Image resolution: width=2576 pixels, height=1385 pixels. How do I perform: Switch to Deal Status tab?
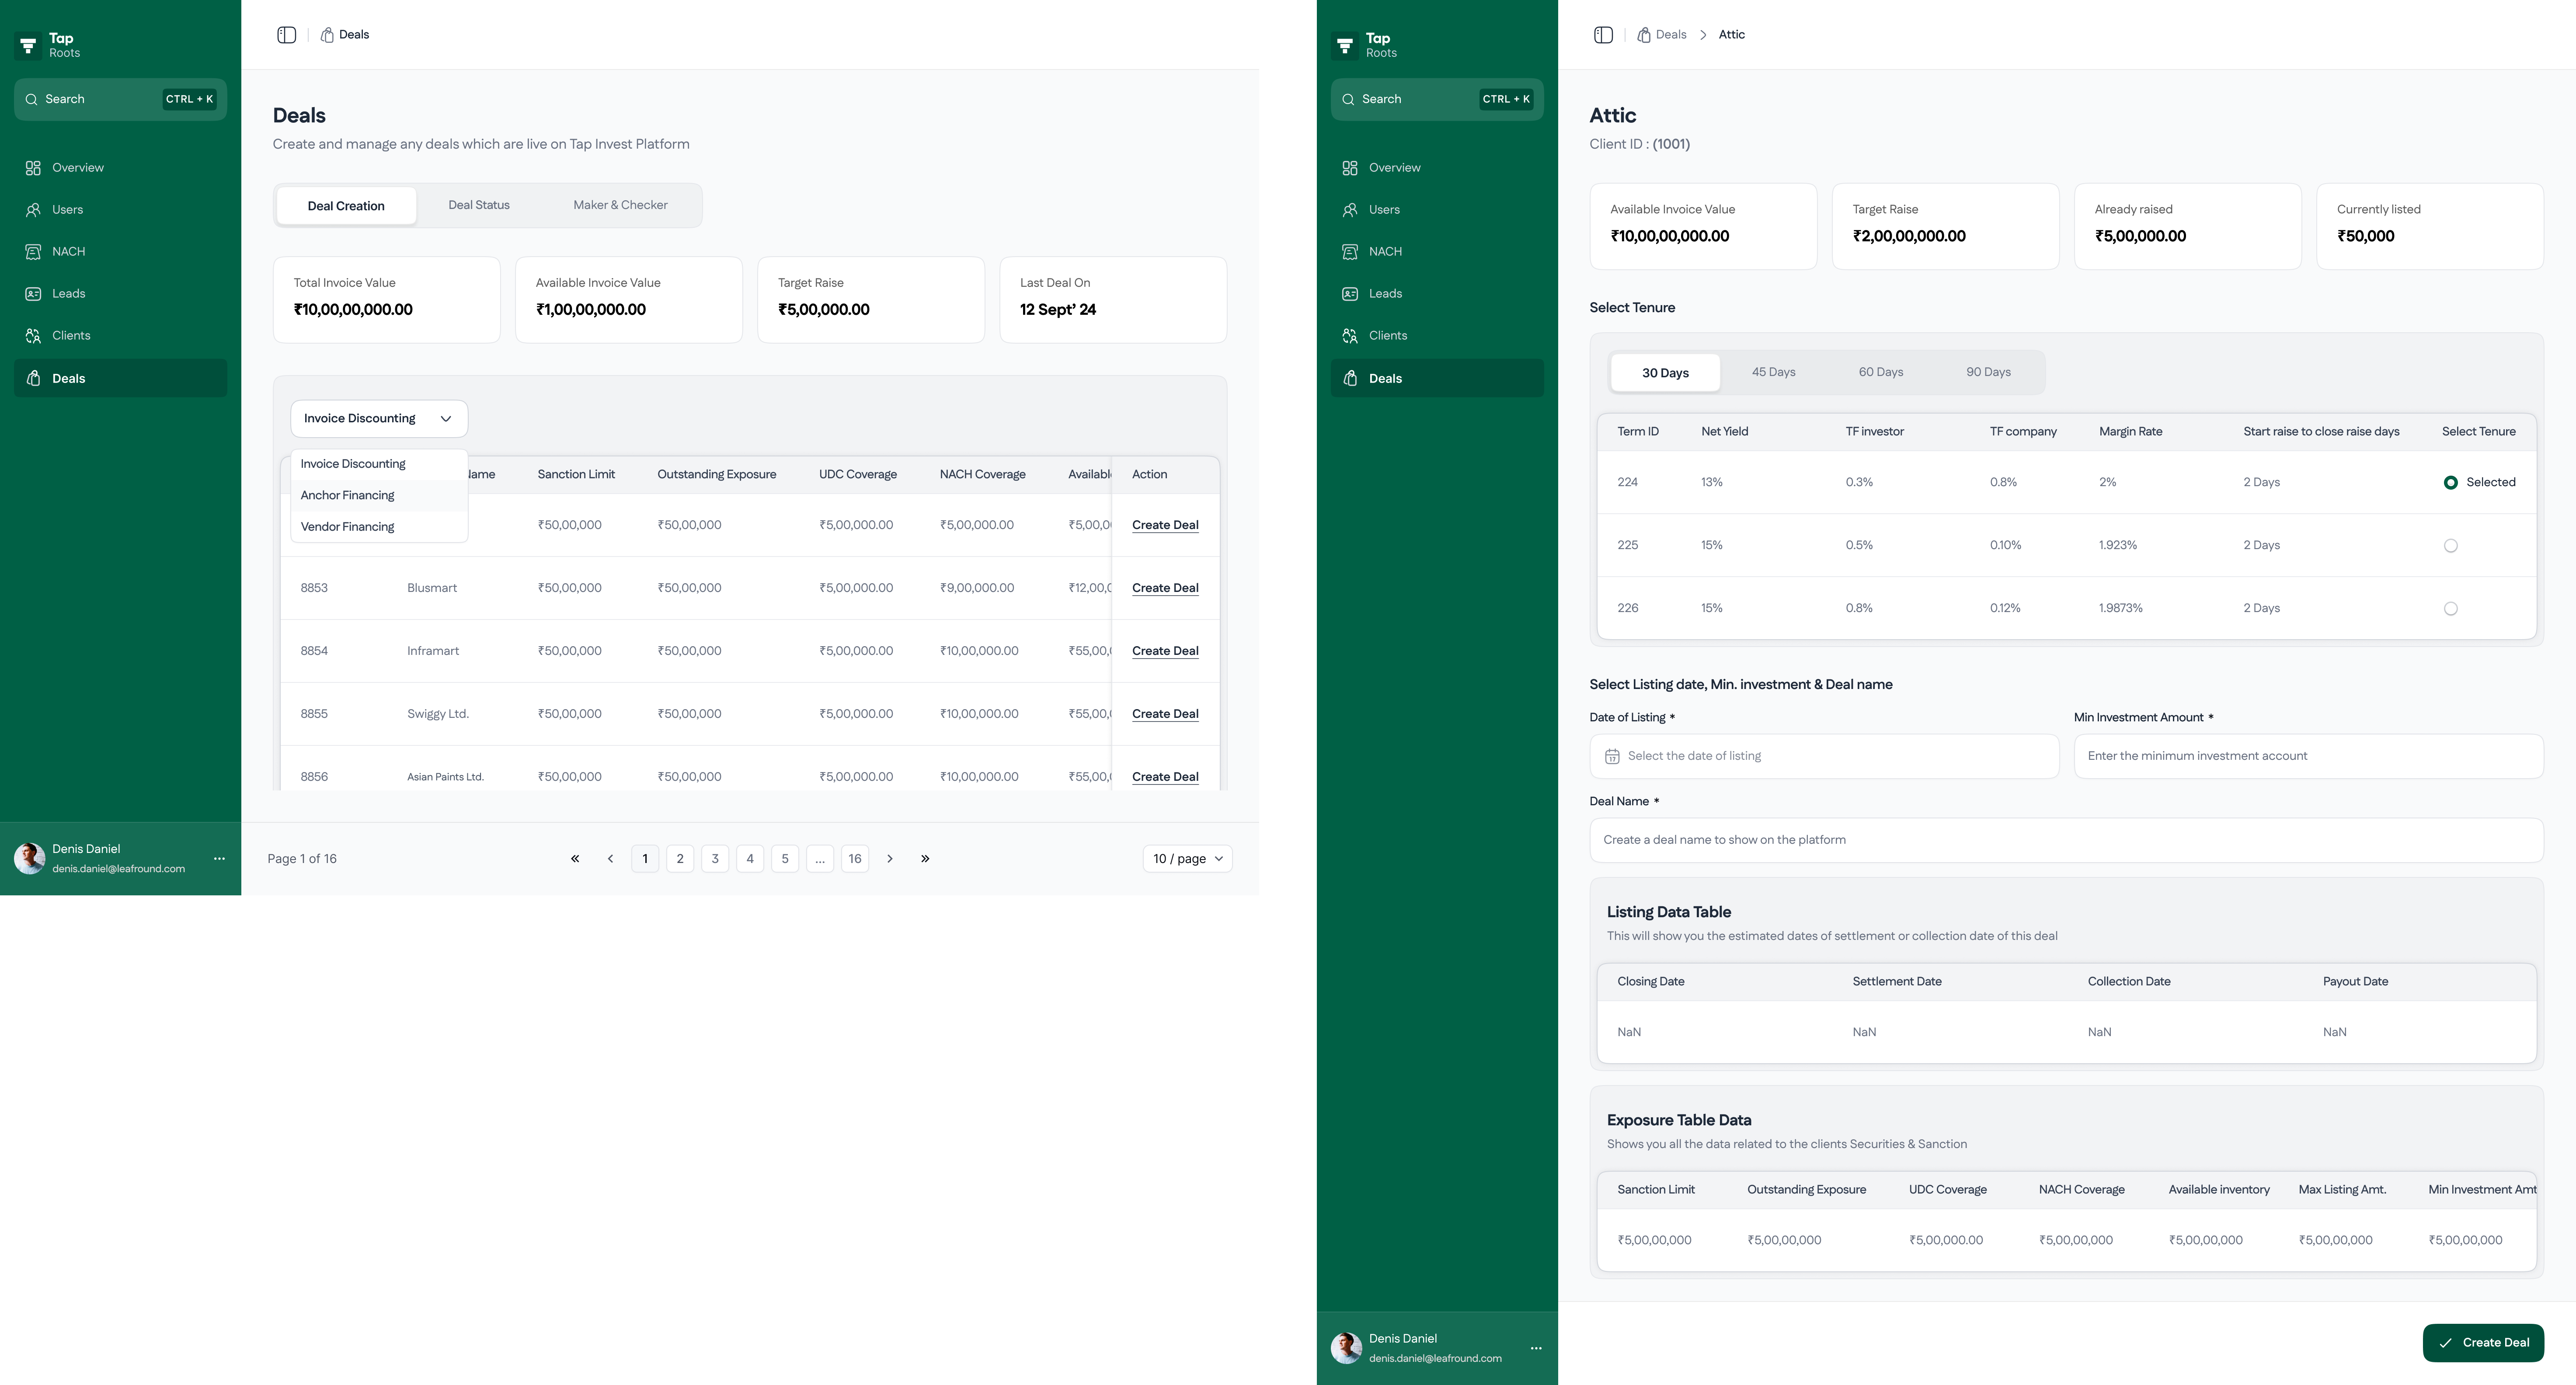pyautogui.click(x=479, y=205)
